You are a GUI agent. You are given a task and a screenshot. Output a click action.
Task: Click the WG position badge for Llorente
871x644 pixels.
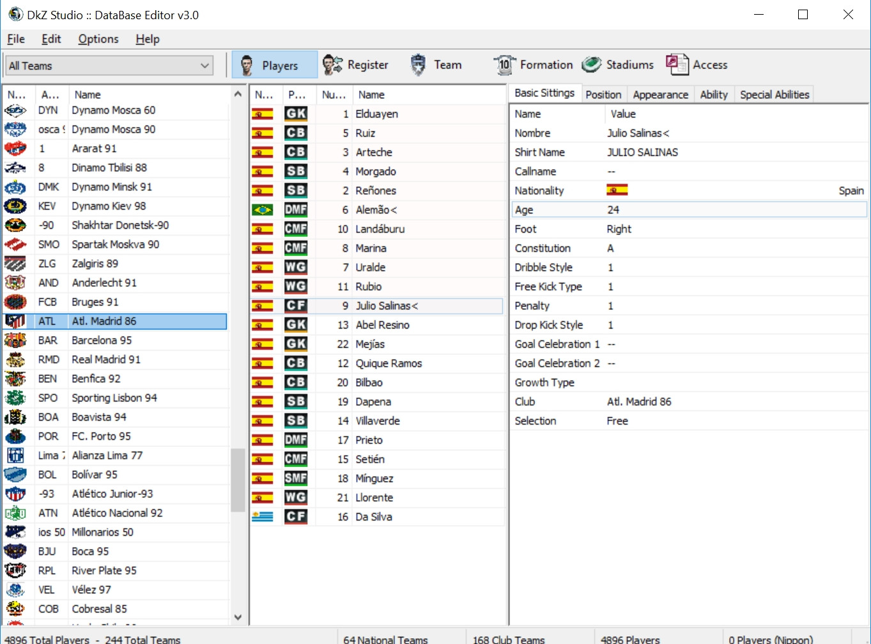[x=296, y=498]
